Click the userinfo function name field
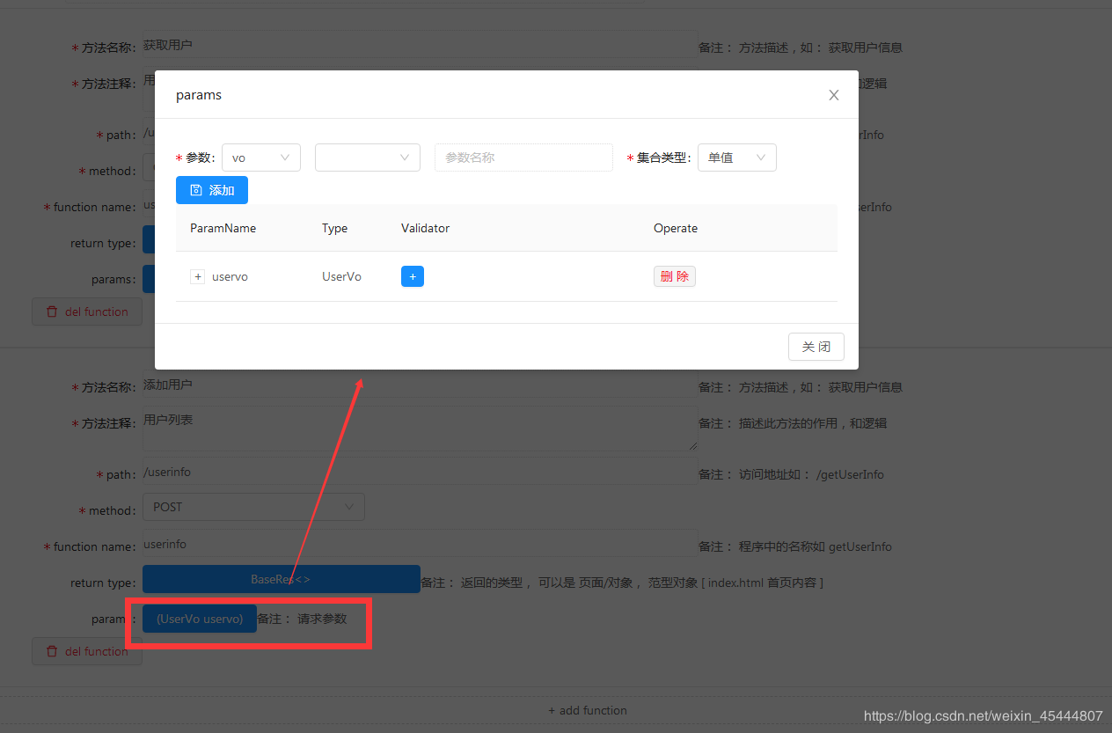 pyautogui.click(x=420, y=543)
